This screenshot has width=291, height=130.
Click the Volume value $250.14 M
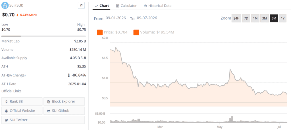pos(78,50)
